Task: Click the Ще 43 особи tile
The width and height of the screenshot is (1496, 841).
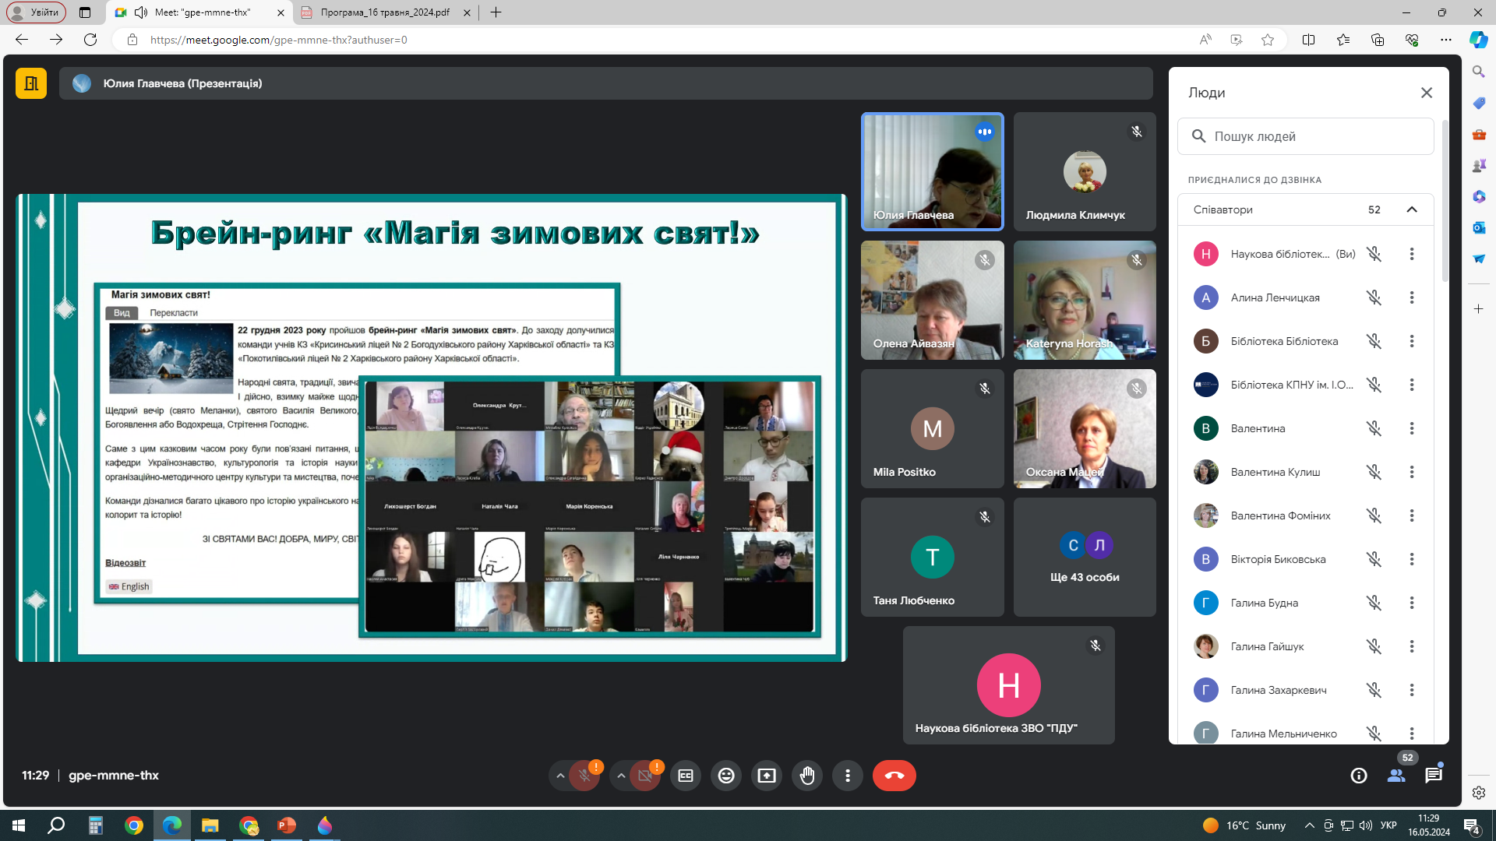Action: (x=1085, y=558)
